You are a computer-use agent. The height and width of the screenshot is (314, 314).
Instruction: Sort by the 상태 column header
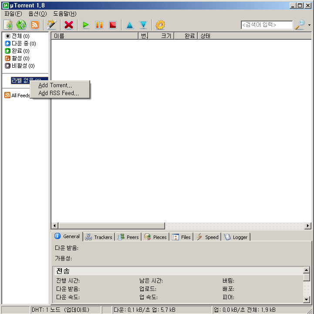[254, 36]
